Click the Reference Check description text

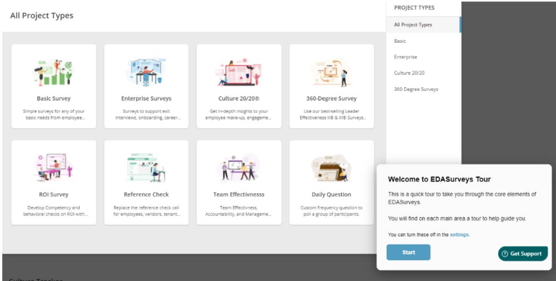146,211
